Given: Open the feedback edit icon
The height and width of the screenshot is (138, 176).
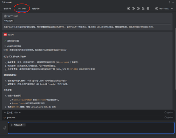Looking at the screenshot, I should point(143,9).
